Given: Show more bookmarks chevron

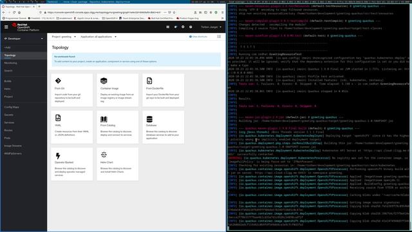Looking at the screenshot, I should pyautogui.click(x=222, y=19).
